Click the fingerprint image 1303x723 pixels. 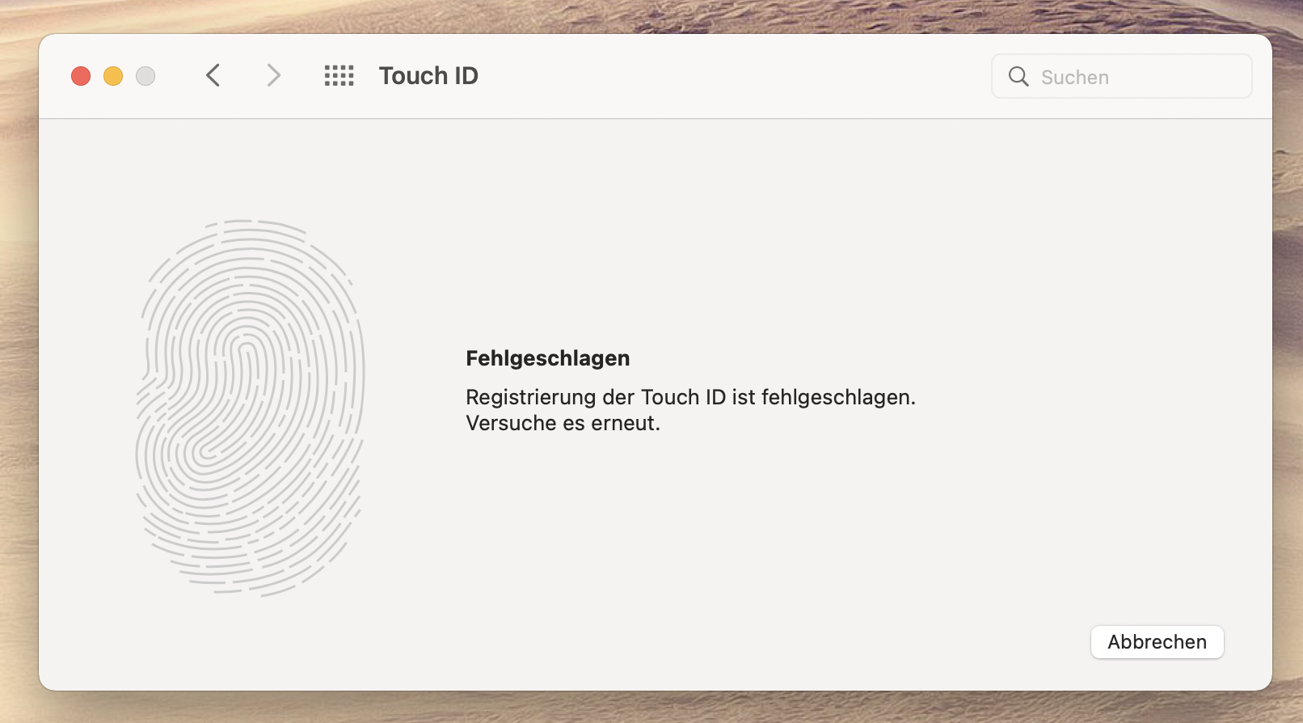tap(251, 408)
